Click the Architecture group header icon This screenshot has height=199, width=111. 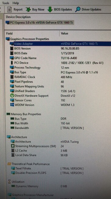click(9, 137)
